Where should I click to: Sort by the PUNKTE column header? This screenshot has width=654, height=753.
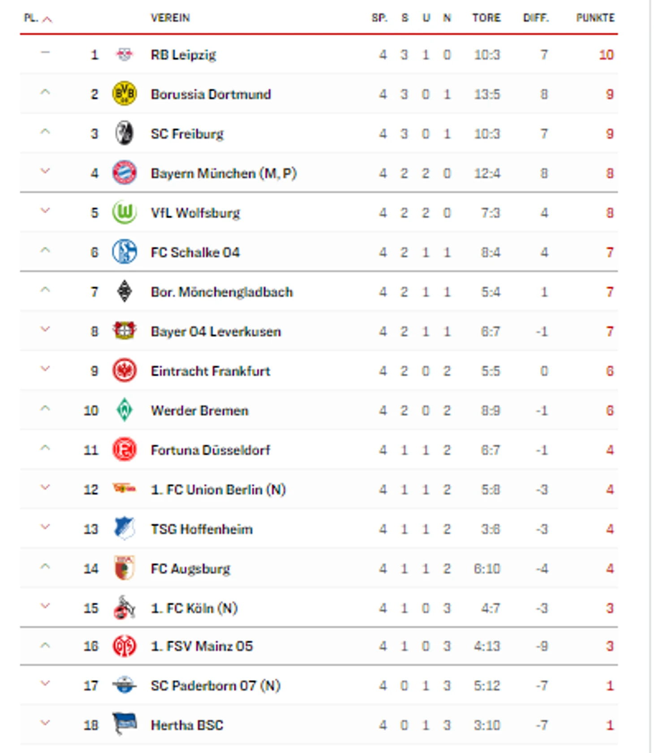(x=595, y=18)
